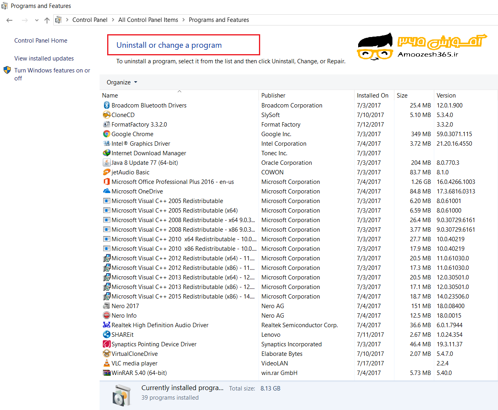Select Visual C++ 2013 Redistributable (x64) row
The height and width of the screenshot is (410, 498).
coord(298,277)
